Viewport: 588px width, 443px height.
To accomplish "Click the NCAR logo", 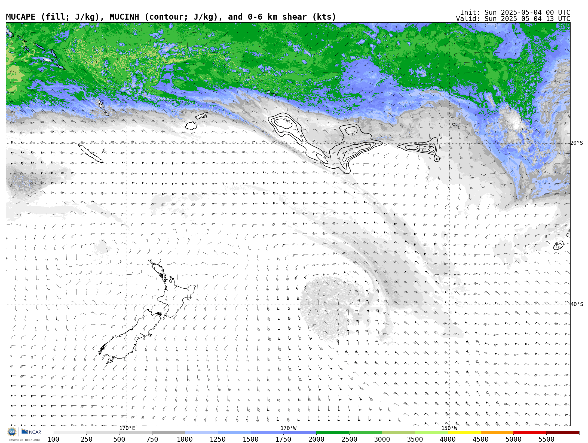I will pyautogui.click(x=31, y=432).
